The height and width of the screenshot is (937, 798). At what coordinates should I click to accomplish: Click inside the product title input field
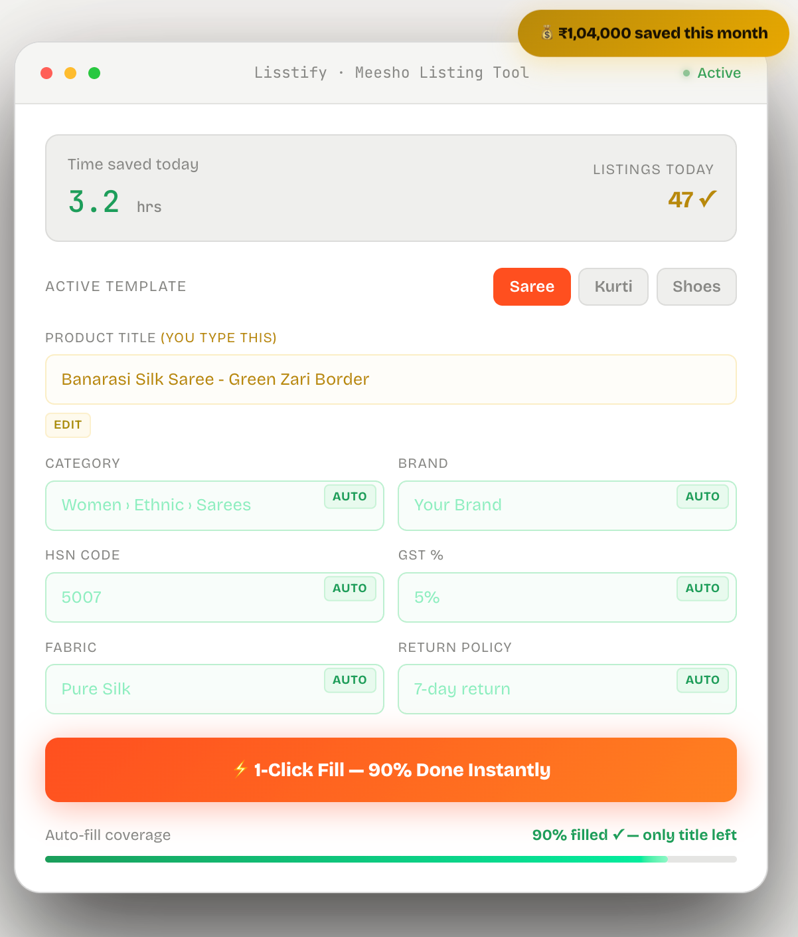390,379
